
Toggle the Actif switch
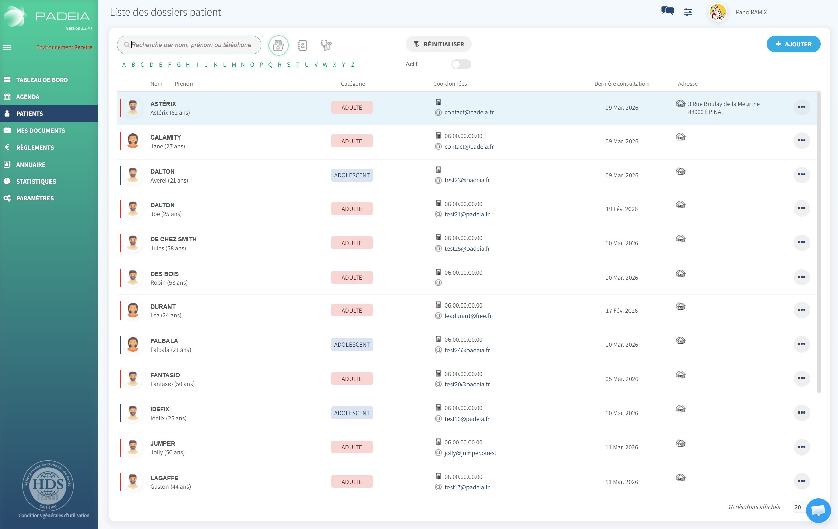tap(460, 65)
